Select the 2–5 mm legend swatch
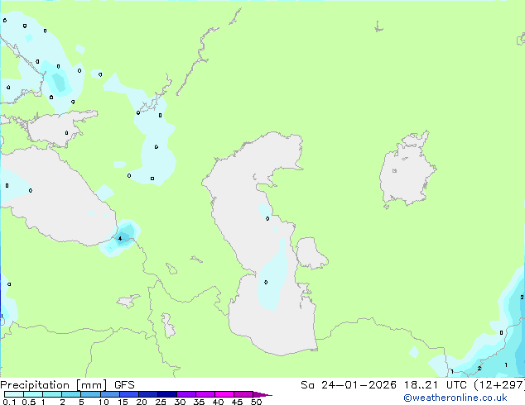The height and width of the screenshot is (405, 525). [71, 394]
